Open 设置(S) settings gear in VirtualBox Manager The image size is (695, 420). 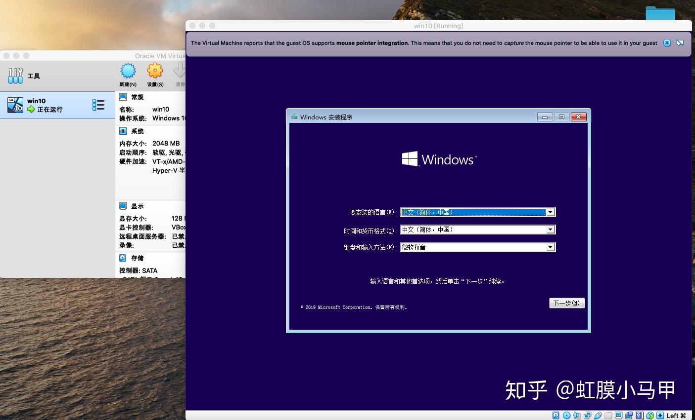[x=155, y=71]
